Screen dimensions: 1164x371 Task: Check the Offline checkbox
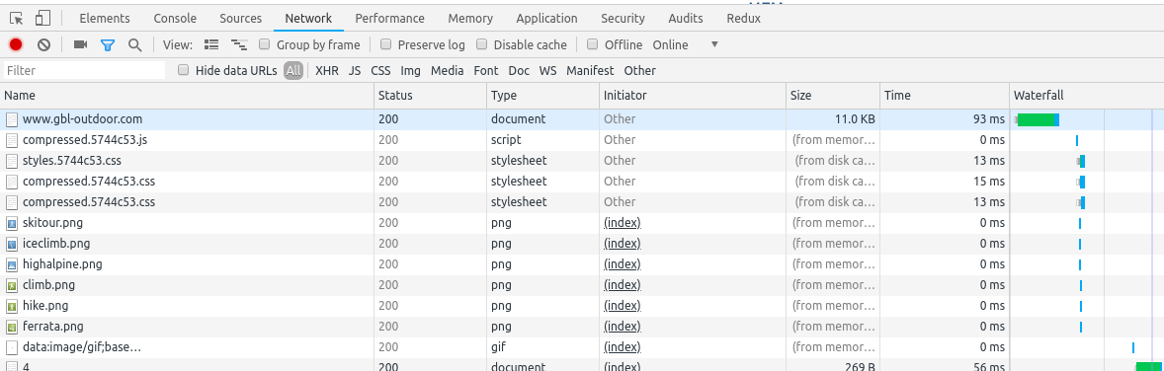coord(593,44)
